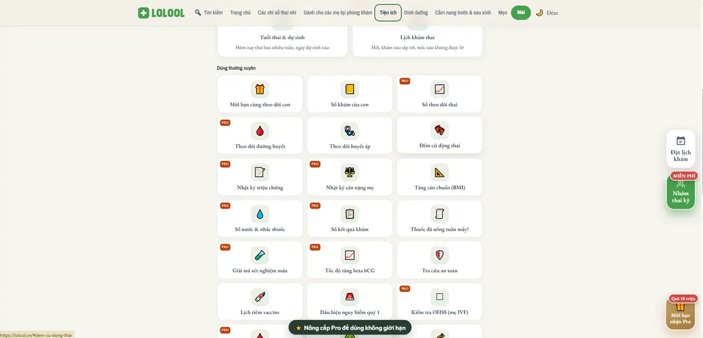Click the ruler icon for Tăng cân chuẩn (BMI)
Viewport: 703px width, 338px height.
click(440, 172)
